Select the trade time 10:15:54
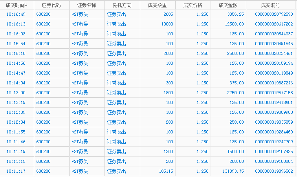 point(16,44)
